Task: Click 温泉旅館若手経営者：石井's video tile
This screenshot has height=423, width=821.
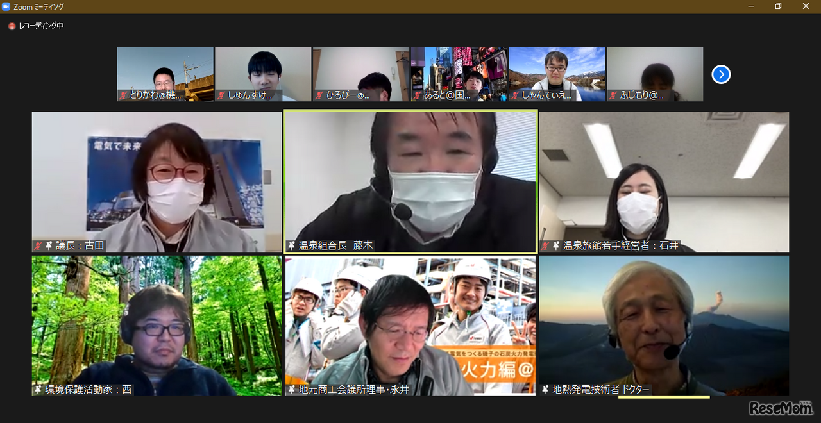Action: coord(664,182)
